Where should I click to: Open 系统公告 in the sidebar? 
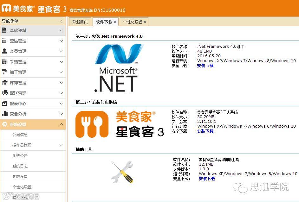point(20,156)
